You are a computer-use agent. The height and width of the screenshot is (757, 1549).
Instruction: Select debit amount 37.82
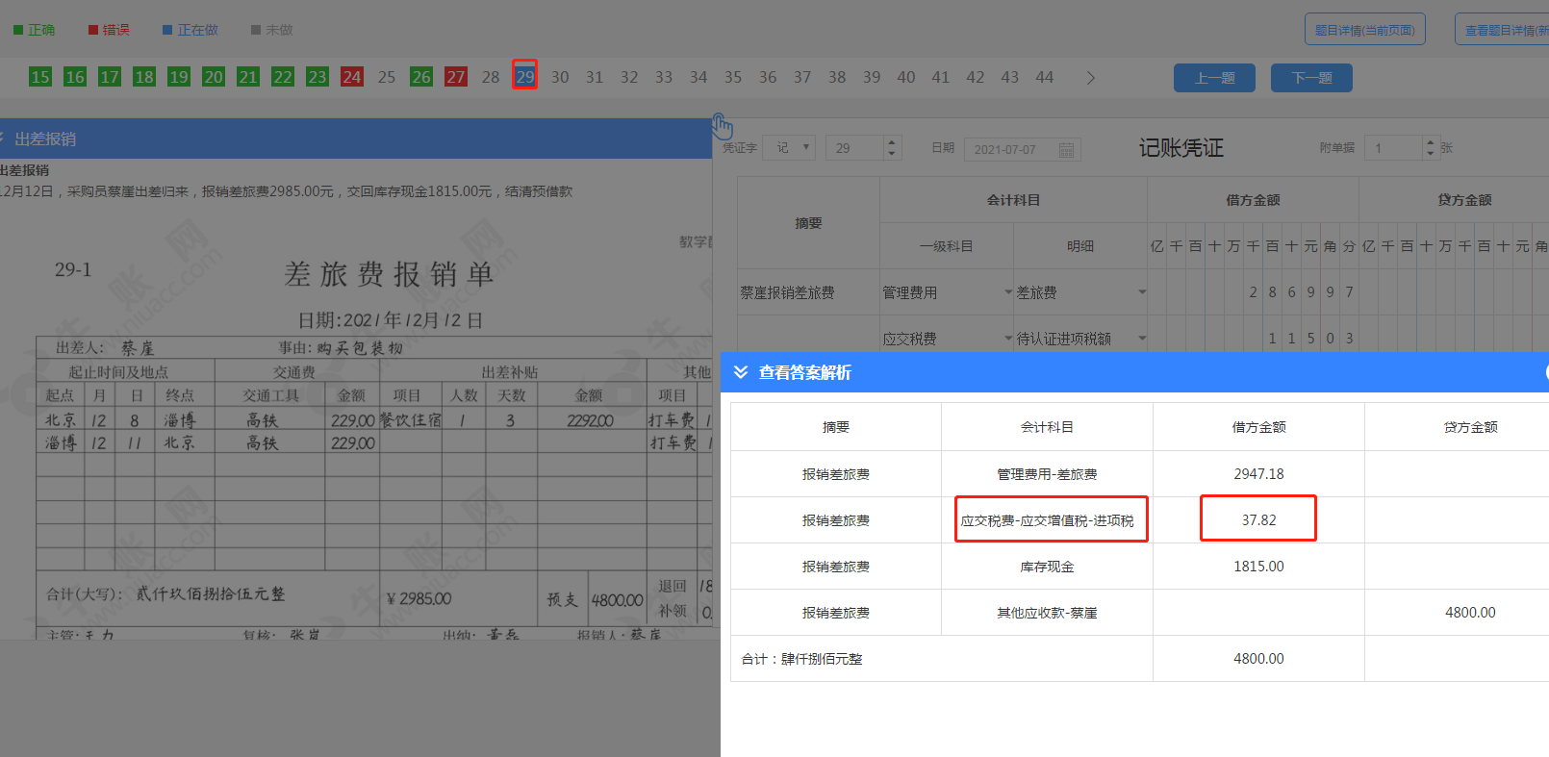(x=1258, y=520)
